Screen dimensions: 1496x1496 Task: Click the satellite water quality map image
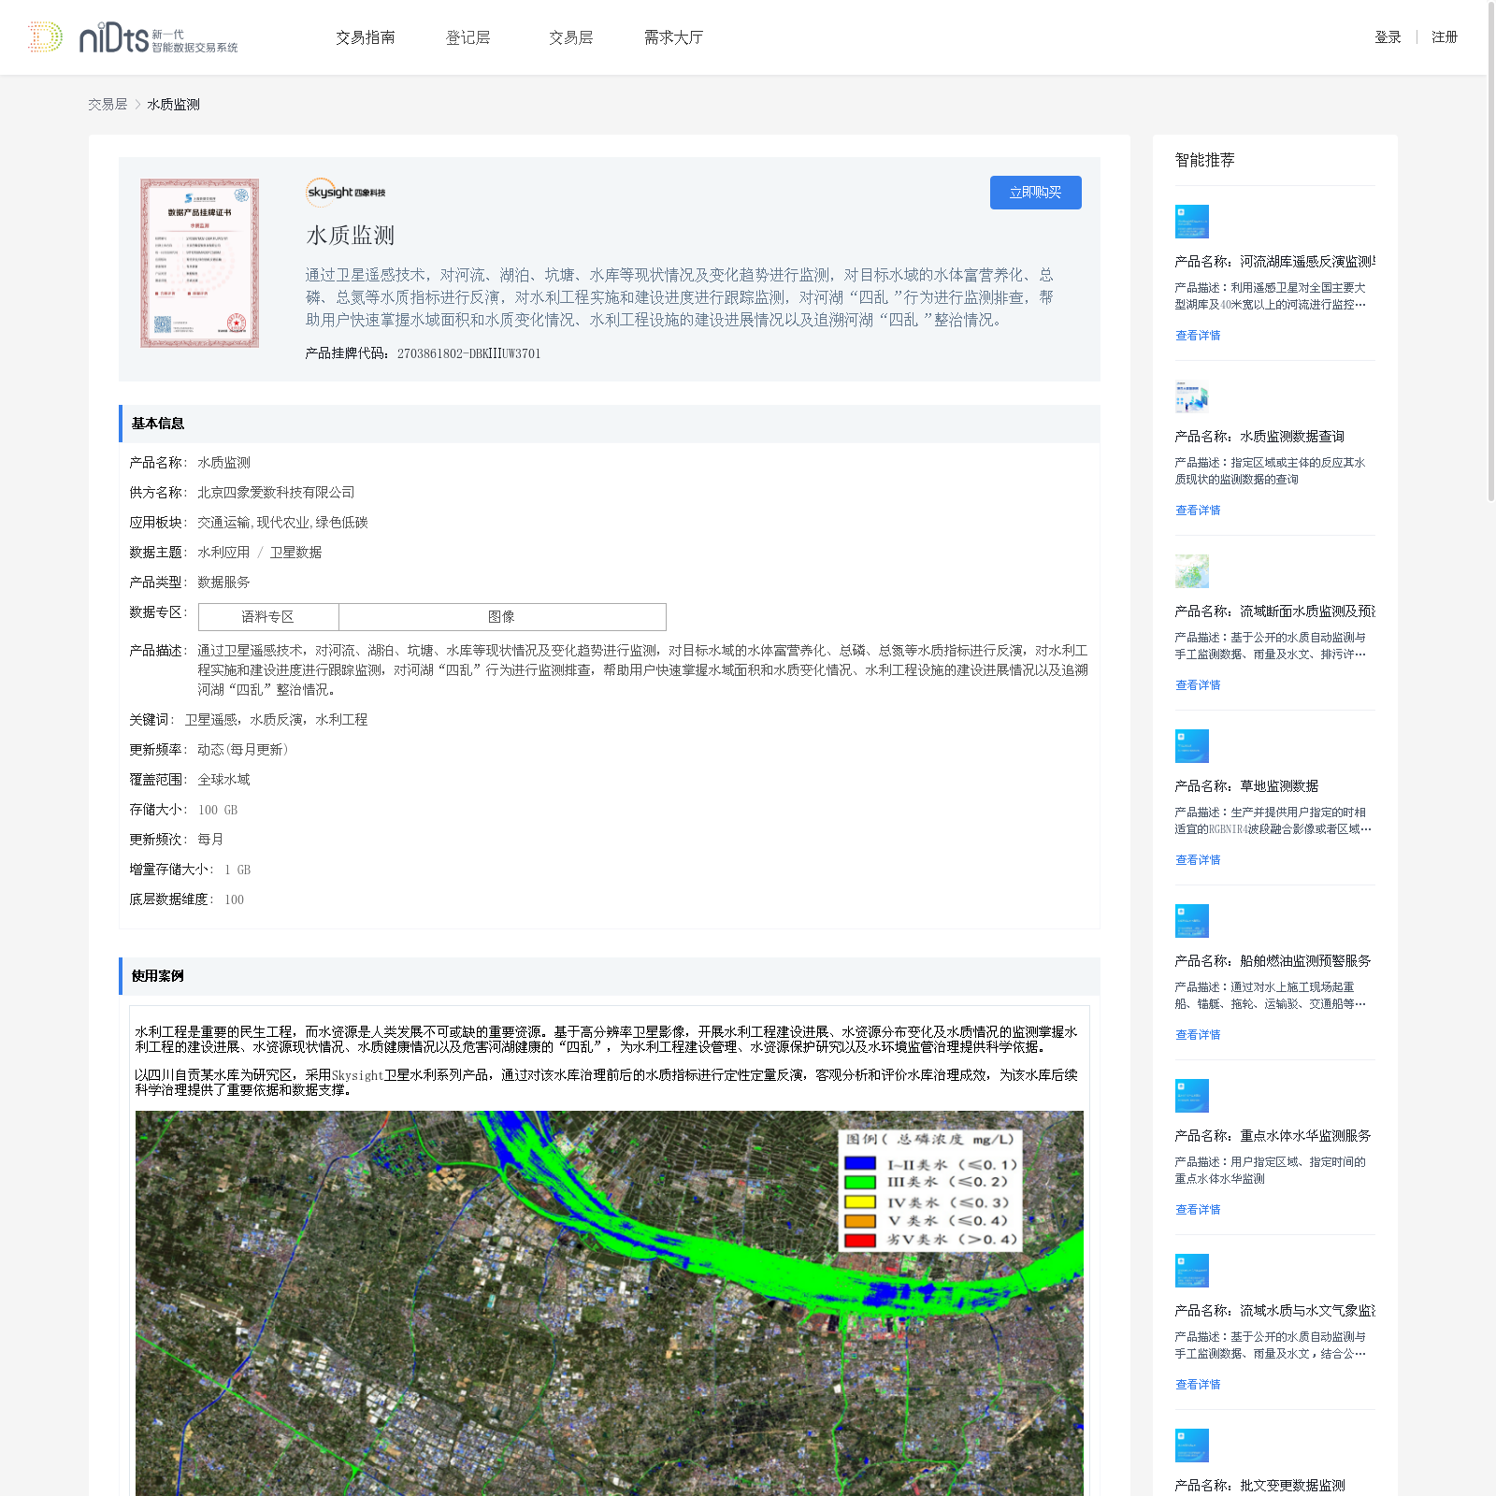610,1303
